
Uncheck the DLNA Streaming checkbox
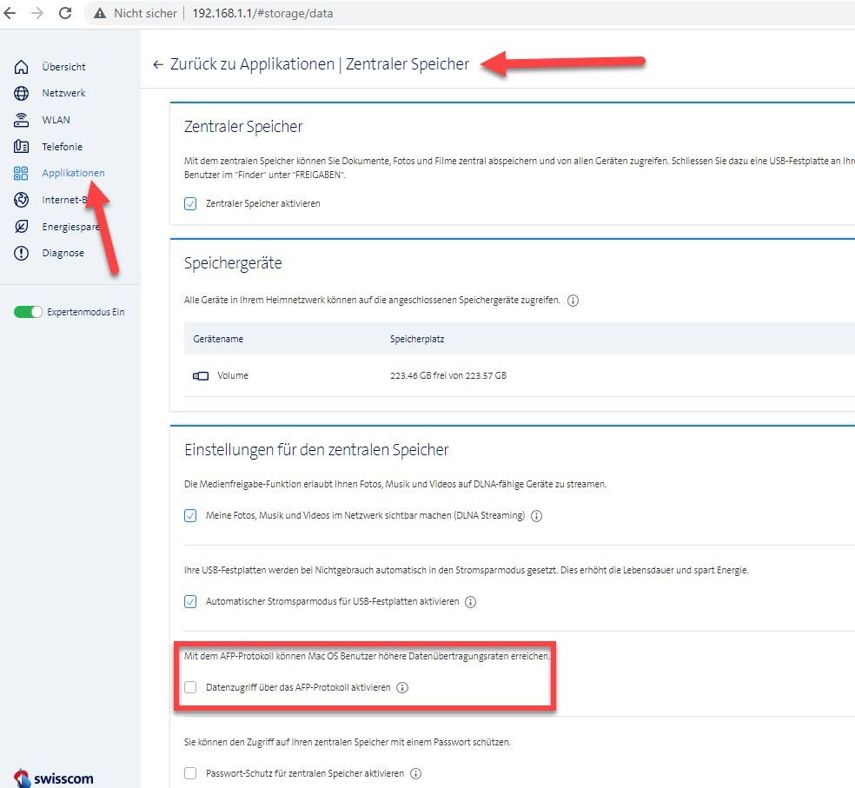tap(190, 516)
